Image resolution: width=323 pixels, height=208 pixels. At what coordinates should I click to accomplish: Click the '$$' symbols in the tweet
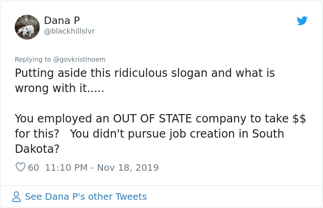coord(299,118)
